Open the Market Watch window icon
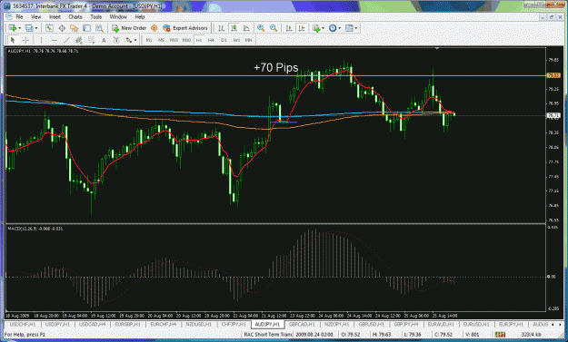The image size is (568, 342). coord(49,28)
